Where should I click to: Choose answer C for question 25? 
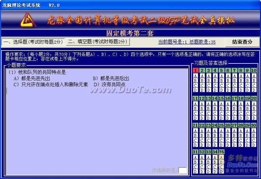pyautogui.click(x=221, y=140)
